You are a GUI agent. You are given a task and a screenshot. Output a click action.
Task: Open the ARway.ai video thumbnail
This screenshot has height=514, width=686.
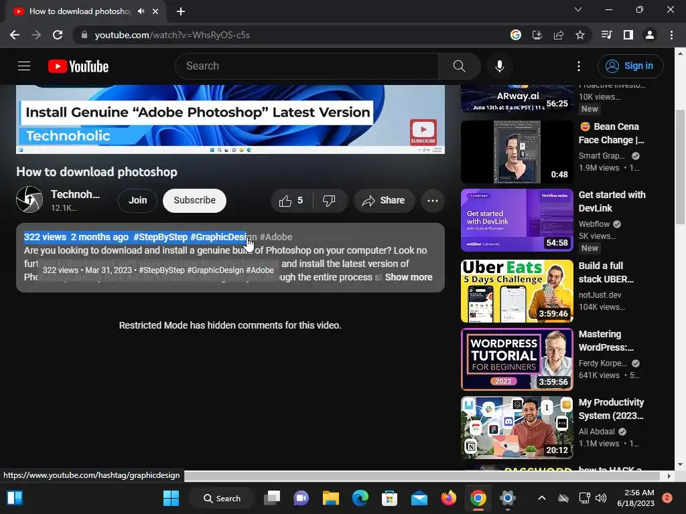[x=517, y=99]
